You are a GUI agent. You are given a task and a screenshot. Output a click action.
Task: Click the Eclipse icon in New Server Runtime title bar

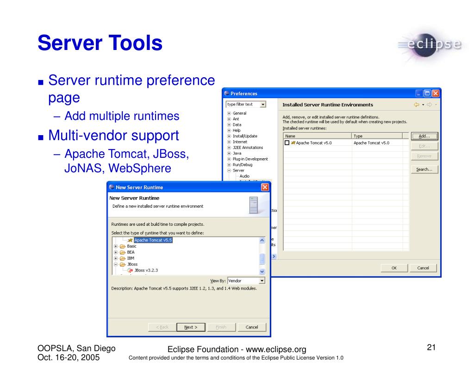(112, 187)
